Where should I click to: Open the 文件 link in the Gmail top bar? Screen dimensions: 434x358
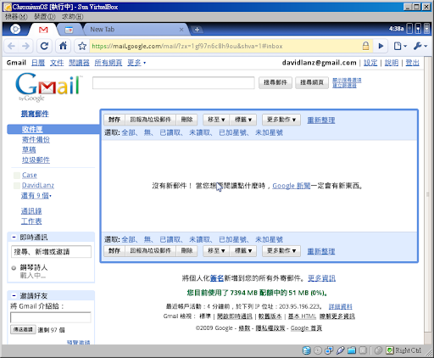[x=57, y=63]
